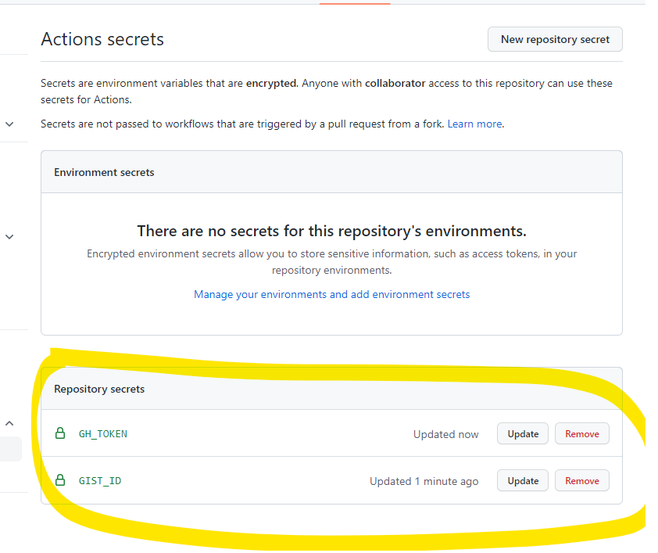Collapse the sidebar section with up chevron

pos(9,423)
